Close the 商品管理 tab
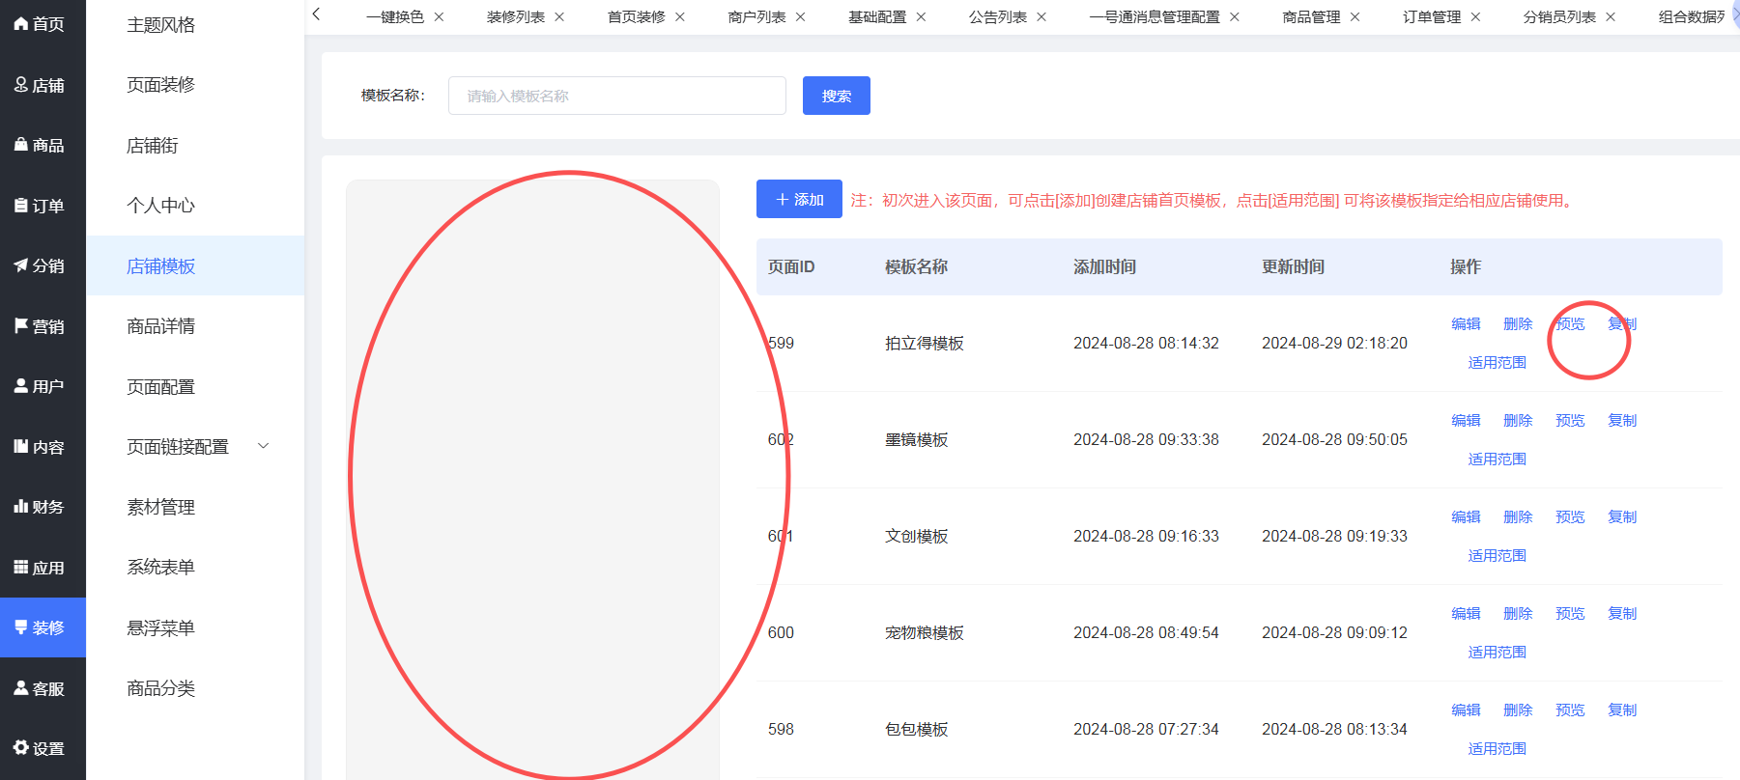 pyautogui.click(x=1355, y=17)
